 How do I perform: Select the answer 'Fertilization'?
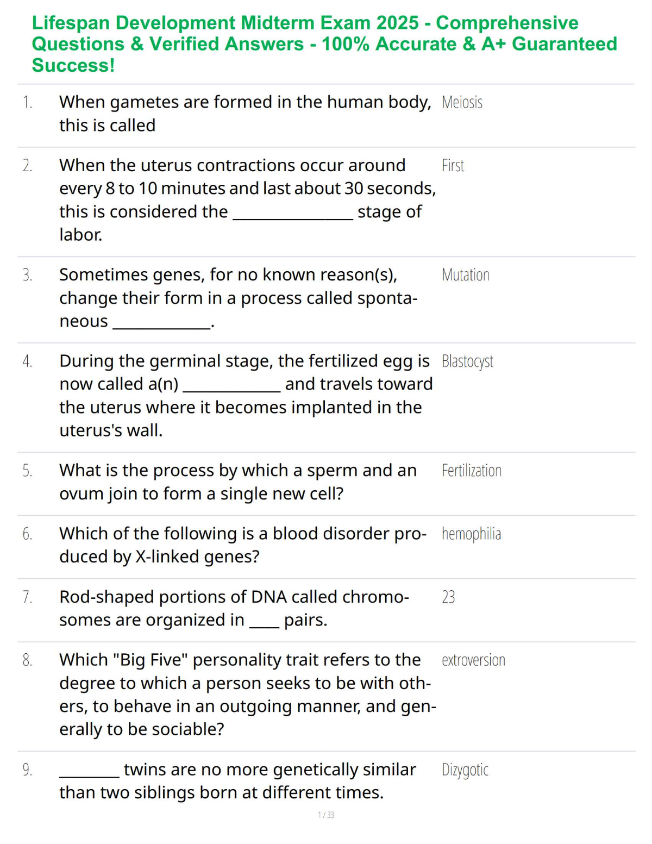[472, 471]
